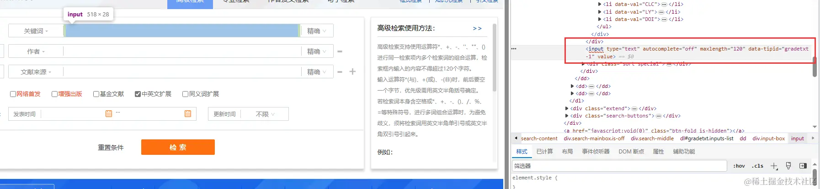The height and width of the screenshot is (189, 820).
Task: Select the dd item in the breadcrumb
Action: (x=743, y=138)
